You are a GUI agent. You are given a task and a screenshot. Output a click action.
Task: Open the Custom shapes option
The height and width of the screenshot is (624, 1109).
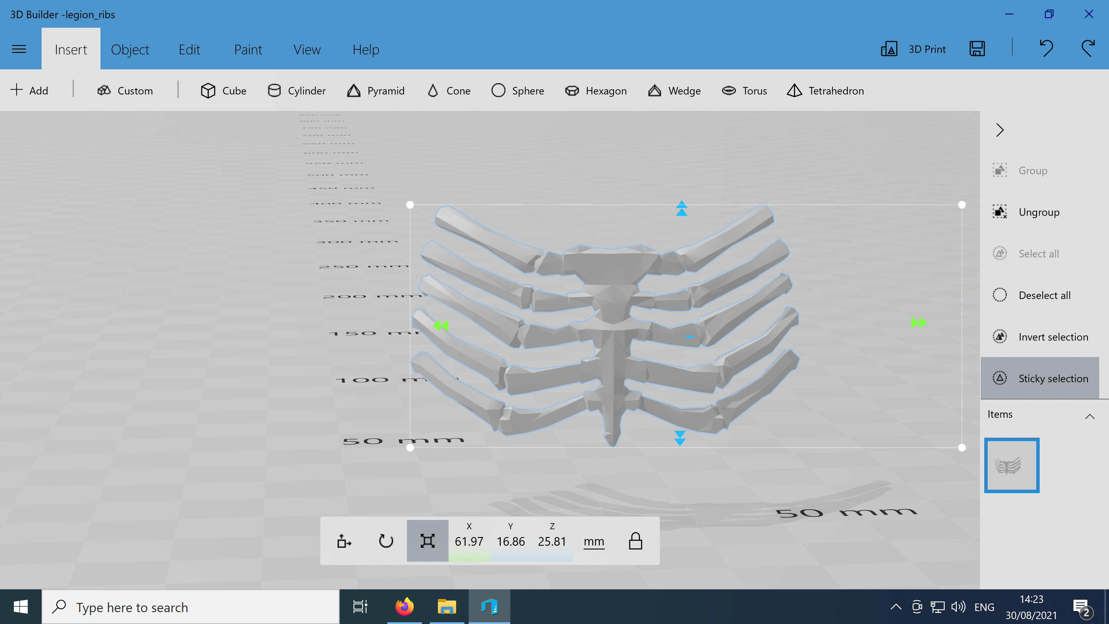click(x=125, y=90)
